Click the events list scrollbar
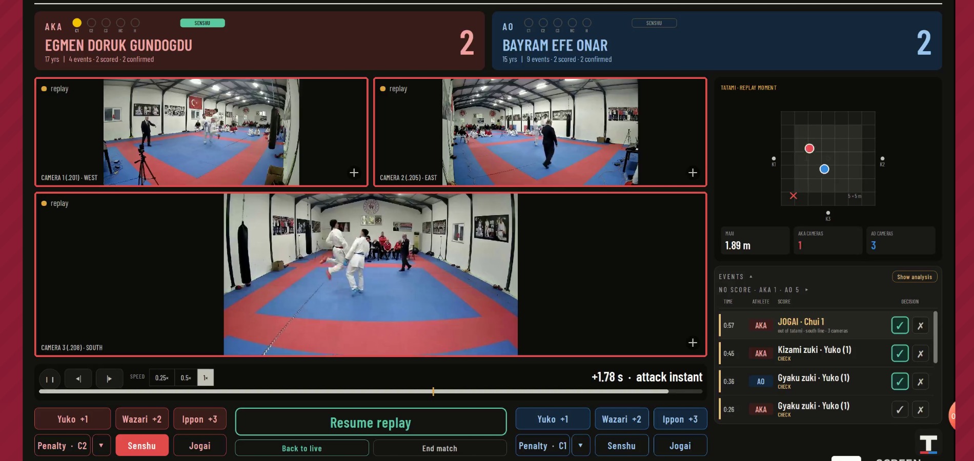 936,337
